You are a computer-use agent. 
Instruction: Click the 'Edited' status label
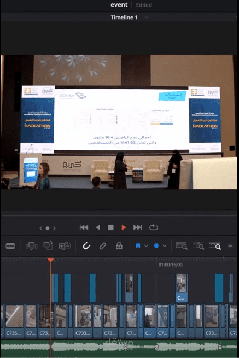pyautogui.click(x=144, y=5)
